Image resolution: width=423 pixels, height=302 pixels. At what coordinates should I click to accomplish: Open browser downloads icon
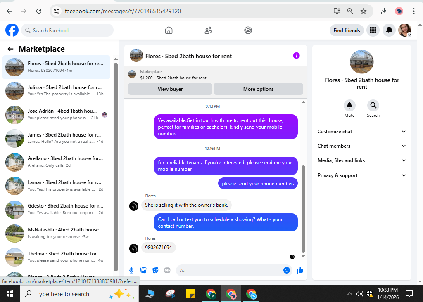384,11
